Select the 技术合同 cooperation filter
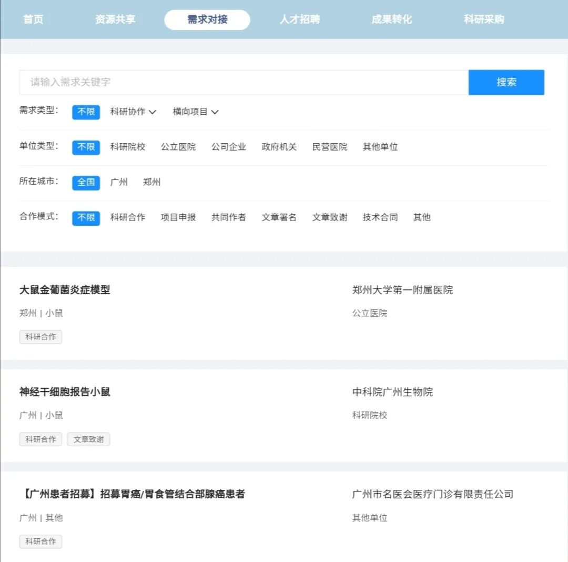Screen dimensions: 568x562 pyautogui.click(x=380, y=217)
